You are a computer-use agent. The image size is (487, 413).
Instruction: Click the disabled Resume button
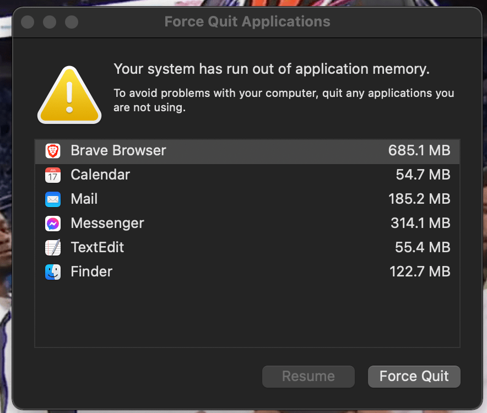click(308, 377)
